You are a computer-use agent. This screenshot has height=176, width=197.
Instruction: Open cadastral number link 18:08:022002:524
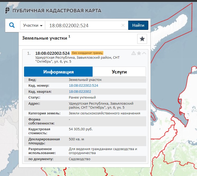tap(84, 86)
